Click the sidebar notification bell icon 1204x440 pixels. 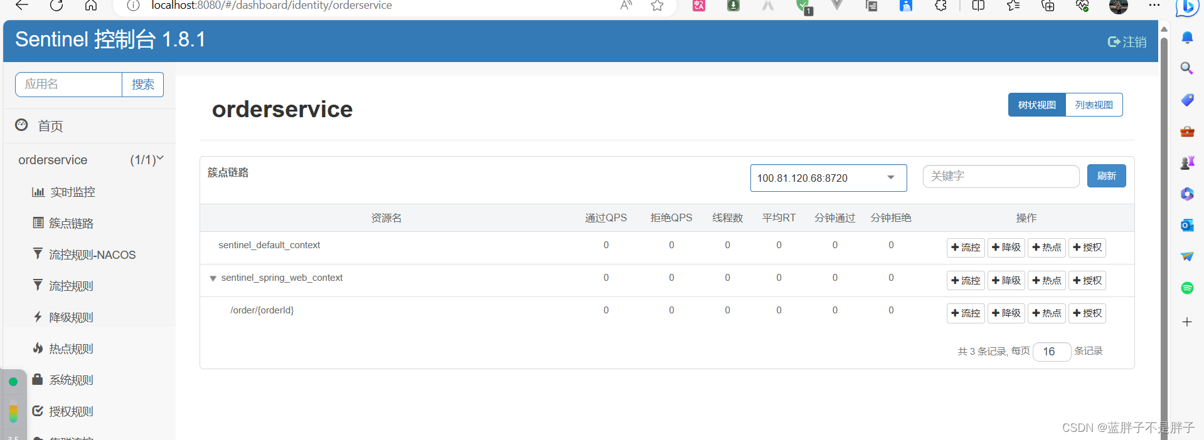point(1187,38)
